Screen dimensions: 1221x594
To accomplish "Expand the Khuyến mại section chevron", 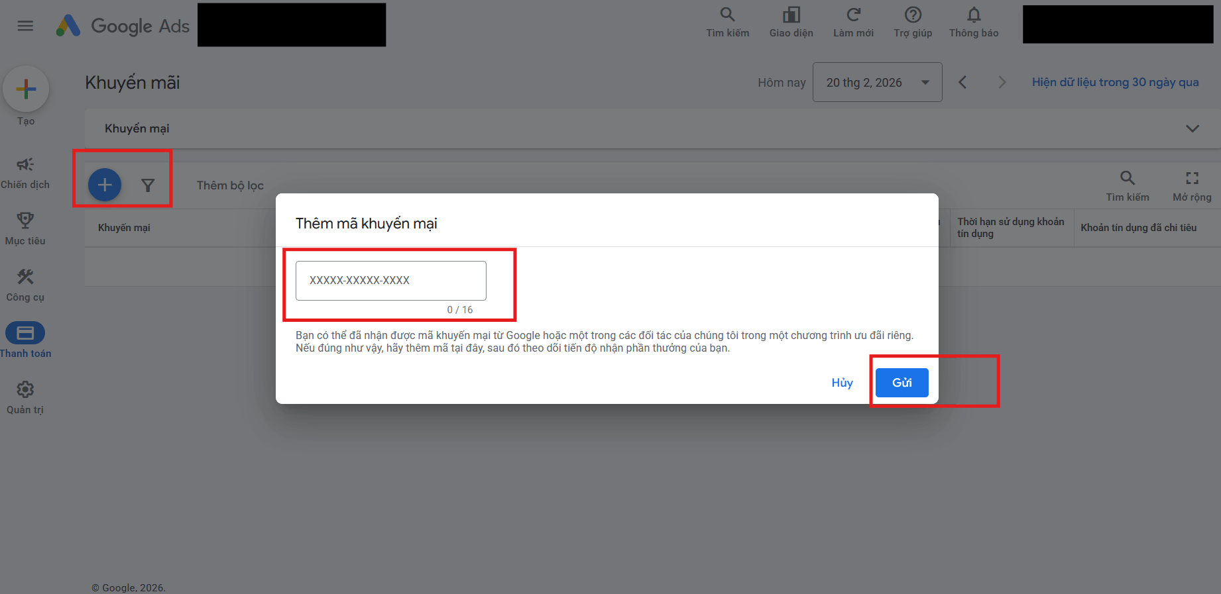I will [x=1192, y=128].
